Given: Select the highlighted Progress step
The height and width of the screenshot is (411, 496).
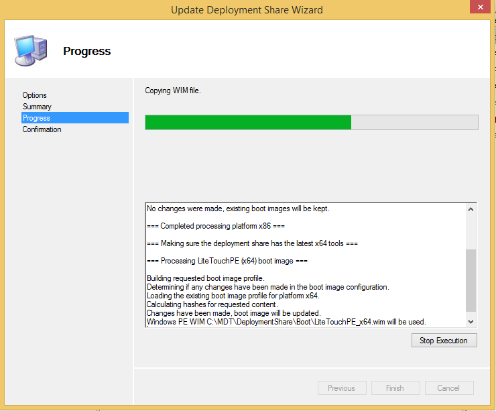Looking at the screenshot, I should 75,118.
